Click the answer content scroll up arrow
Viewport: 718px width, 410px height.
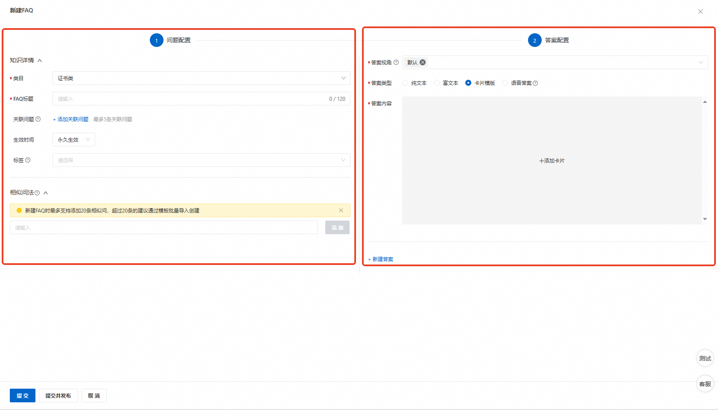click(x=705, y=102)
